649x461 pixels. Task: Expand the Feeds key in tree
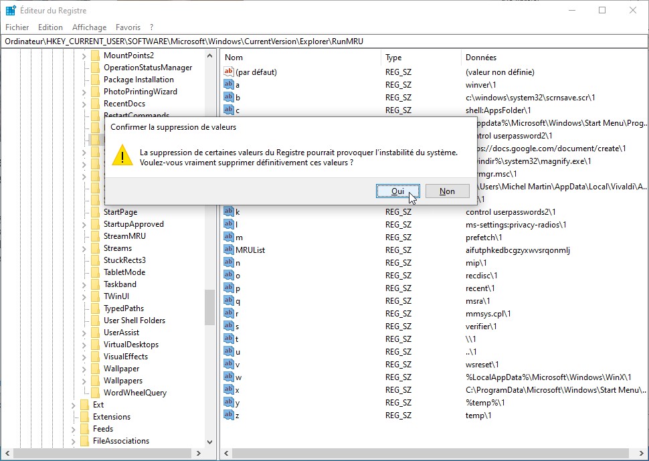click(74, 429)
